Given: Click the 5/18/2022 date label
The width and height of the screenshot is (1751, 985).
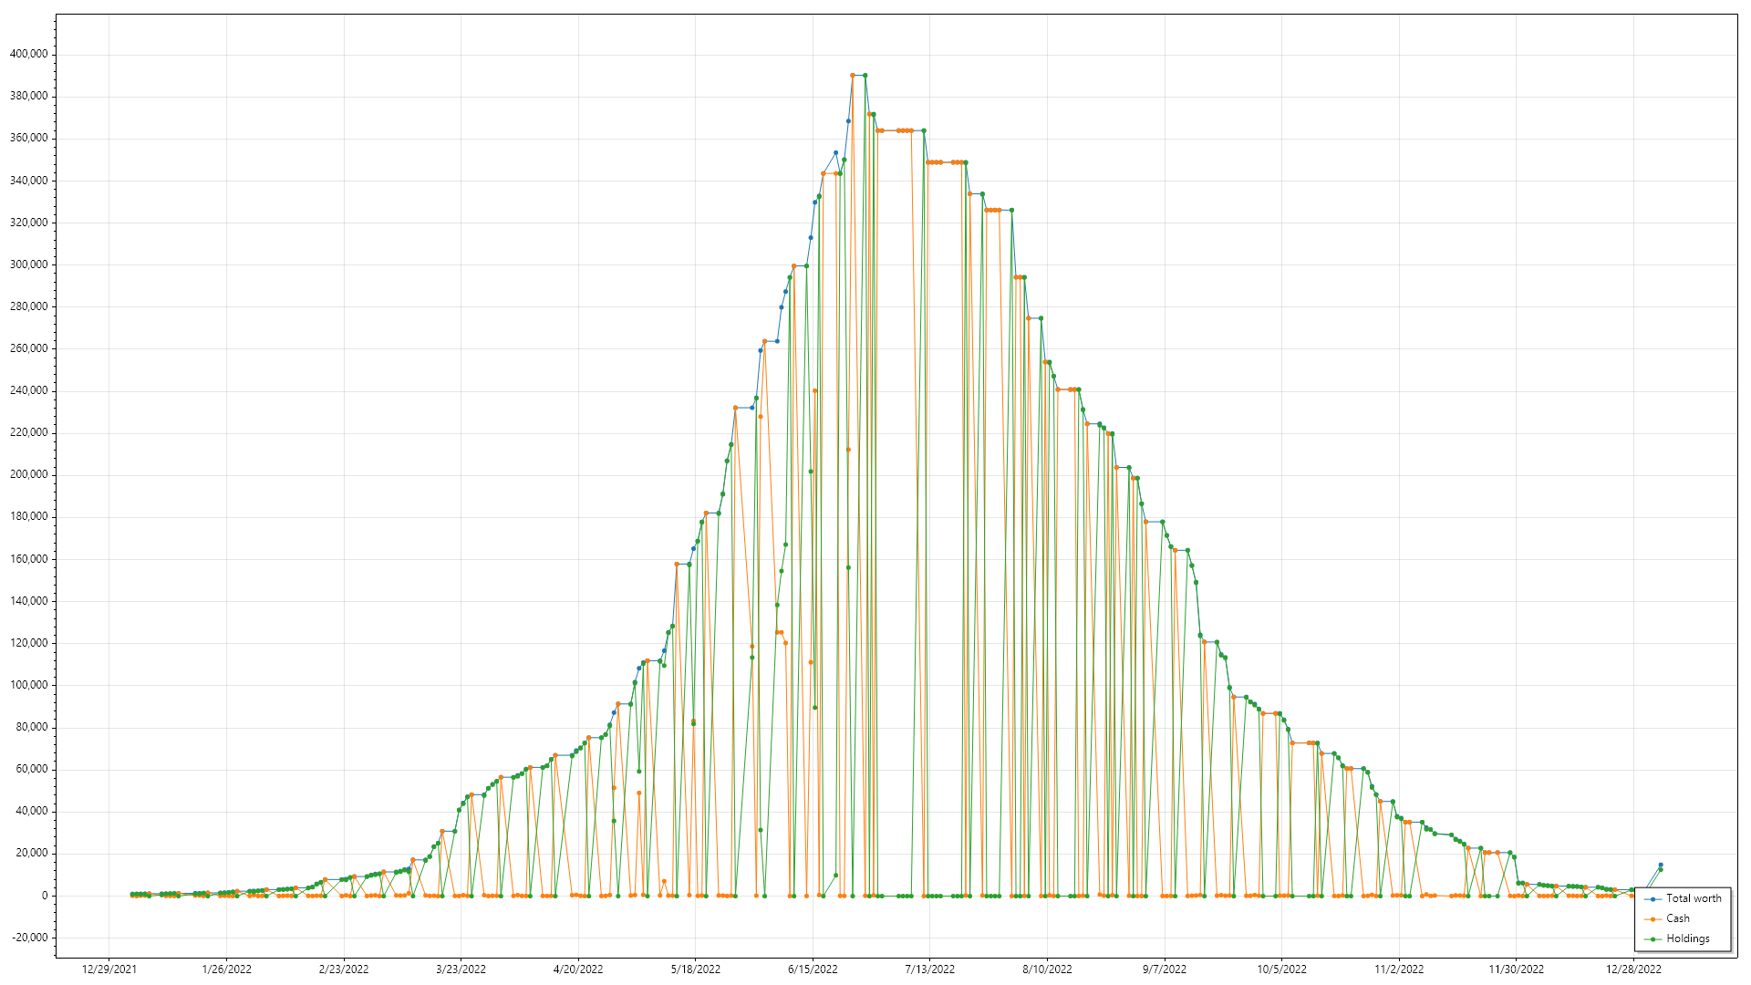Looking at the screenshot, I should [x=696, y=969].
